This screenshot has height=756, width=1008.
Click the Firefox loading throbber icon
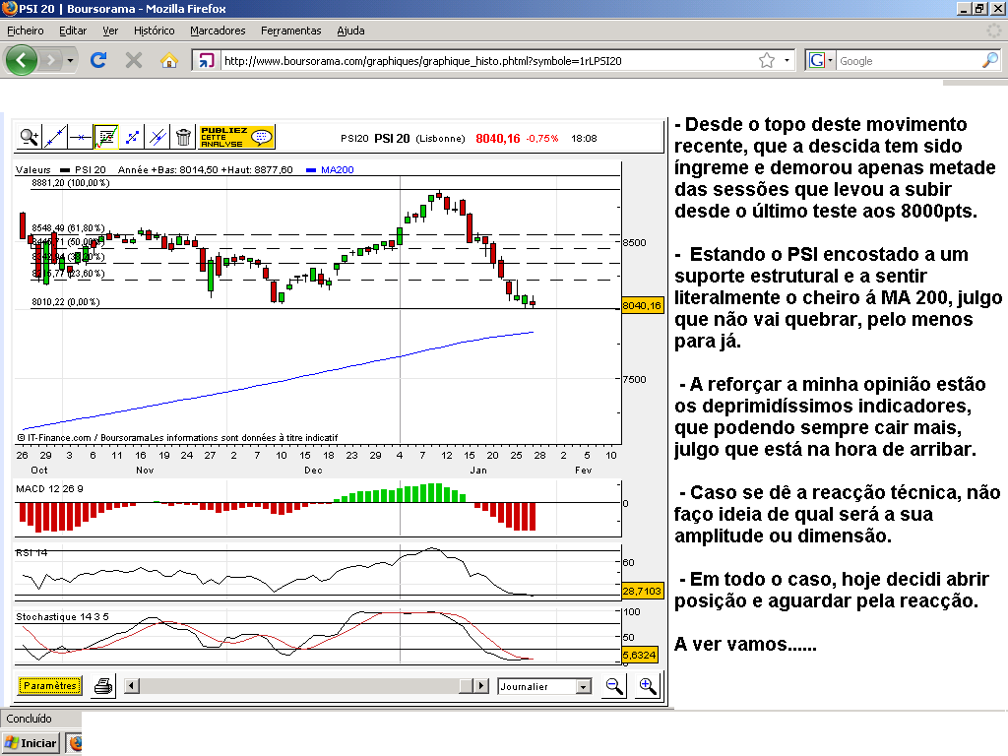pyautogui.click(x=994, y=31)
